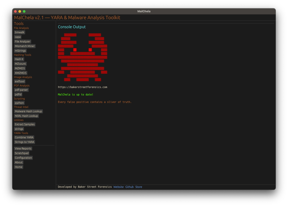Open the capa analysis tool
The width and height of the screenshot is (288, 206).
point(18,37)
